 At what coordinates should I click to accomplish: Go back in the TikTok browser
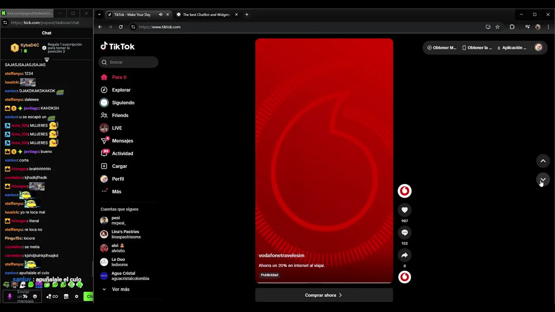(x=100, y=27)
